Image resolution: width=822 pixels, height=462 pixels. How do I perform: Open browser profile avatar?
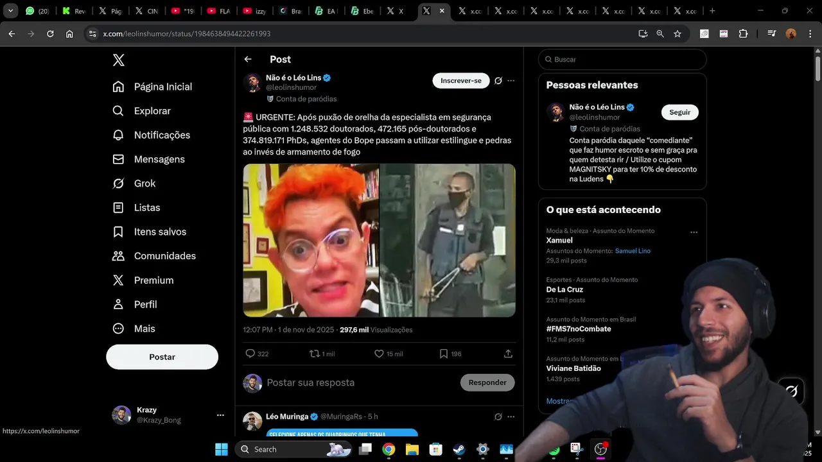click(x=791, y=33)
